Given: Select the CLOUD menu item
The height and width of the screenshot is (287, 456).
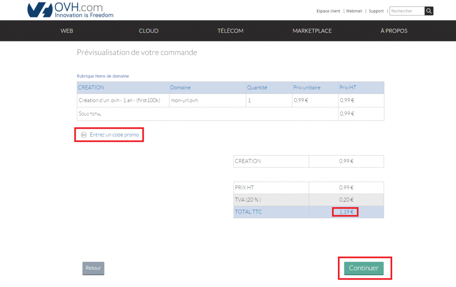Looking at the screenshot, I should (149, 31).
